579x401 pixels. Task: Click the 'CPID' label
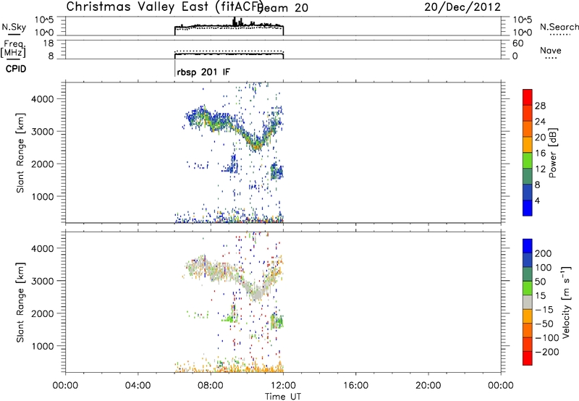(16, 69)
